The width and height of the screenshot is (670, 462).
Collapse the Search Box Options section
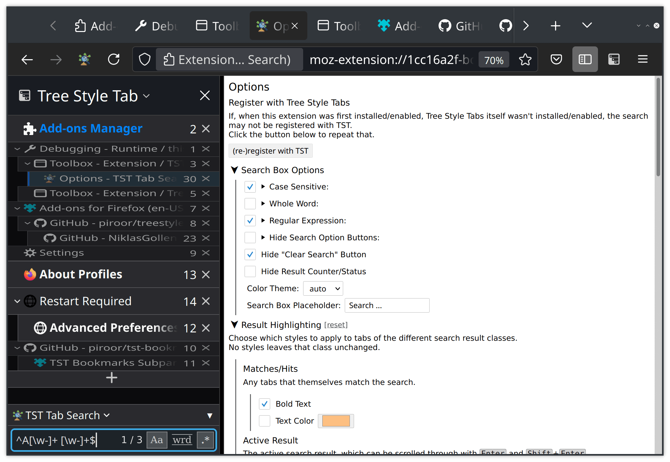235,170
